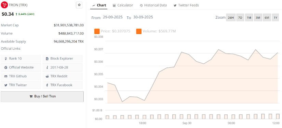
Task: Click the $0.34 current price text
Action: (x=8, y=14)
